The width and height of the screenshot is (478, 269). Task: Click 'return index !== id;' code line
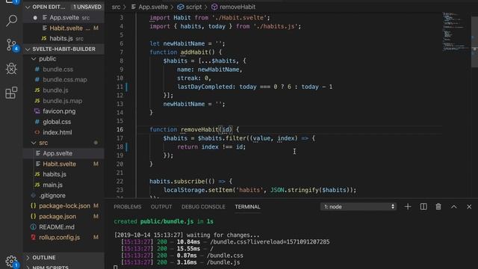[x=211, y=147]
